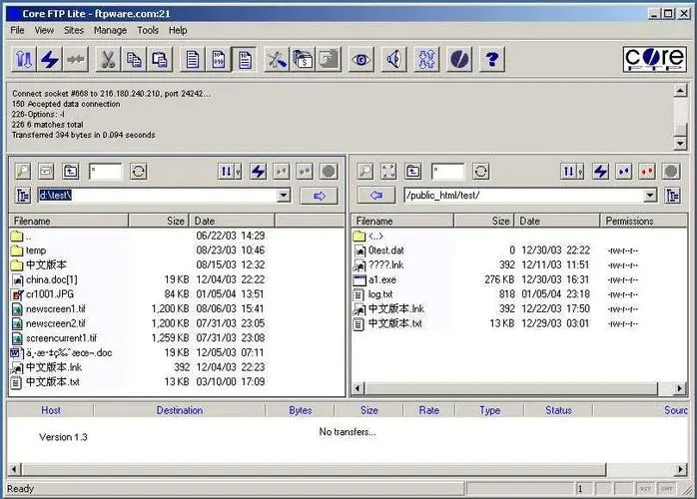The height and width of the screenshot is (499, 697).
Task: Sort local files by Size column header
Action: 159,221
